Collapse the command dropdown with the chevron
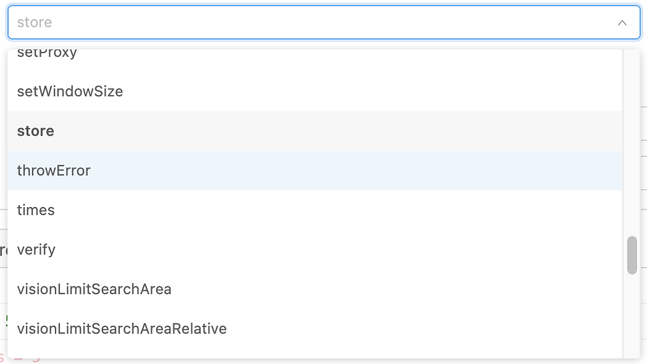Screen dimensions: 647x364 tap(622, 23)
